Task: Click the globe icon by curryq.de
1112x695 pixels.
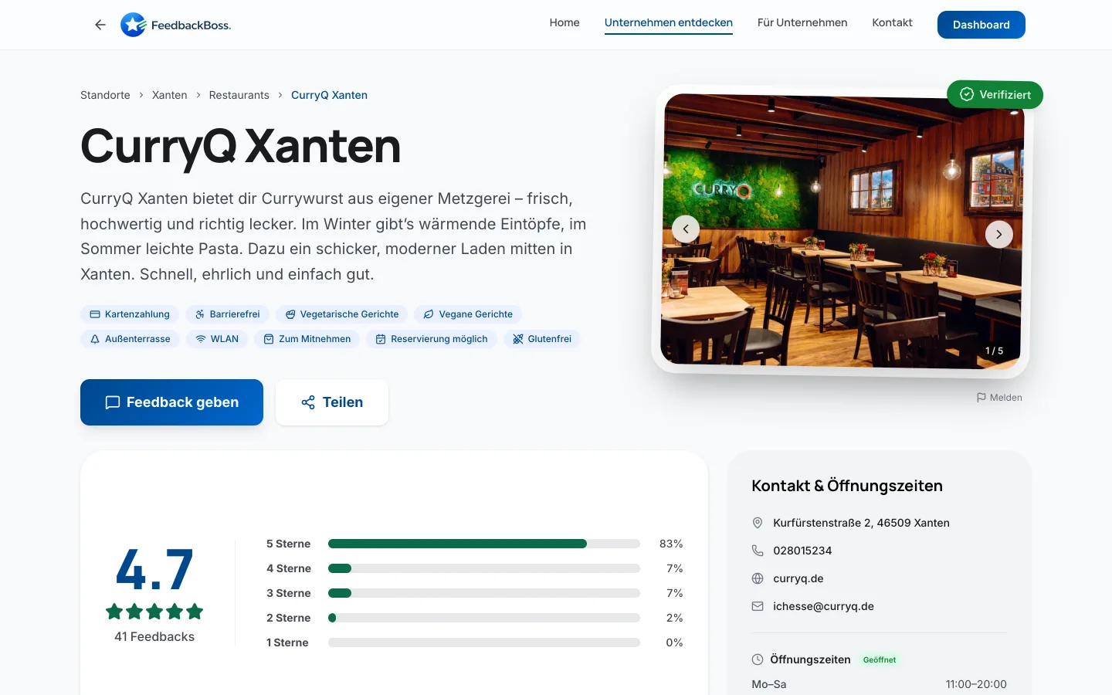Action: coord(758,578)
